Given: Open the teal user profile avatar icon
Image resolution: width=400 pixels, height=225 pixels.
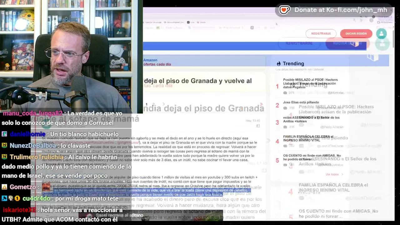Looking at the screenshot, I should (381, 34).
